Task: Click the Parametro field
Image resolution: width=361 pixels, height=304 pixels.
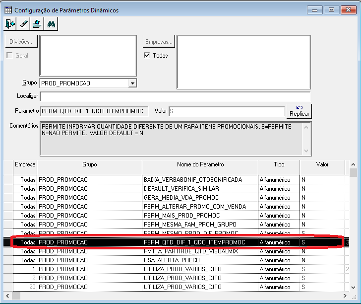Action: click(x=94, y=111)
